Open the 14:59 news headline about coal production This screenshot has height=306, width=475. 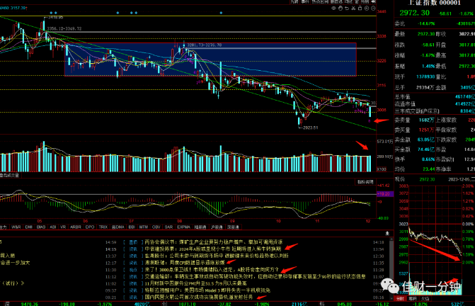coord(214,242)
